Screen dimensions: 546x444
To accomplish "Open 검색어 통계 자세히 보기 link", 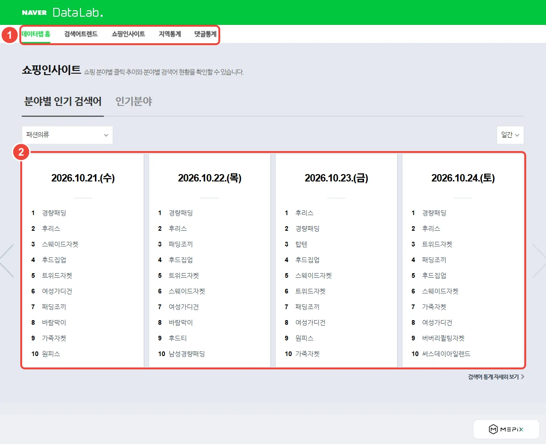I will 496,377.
